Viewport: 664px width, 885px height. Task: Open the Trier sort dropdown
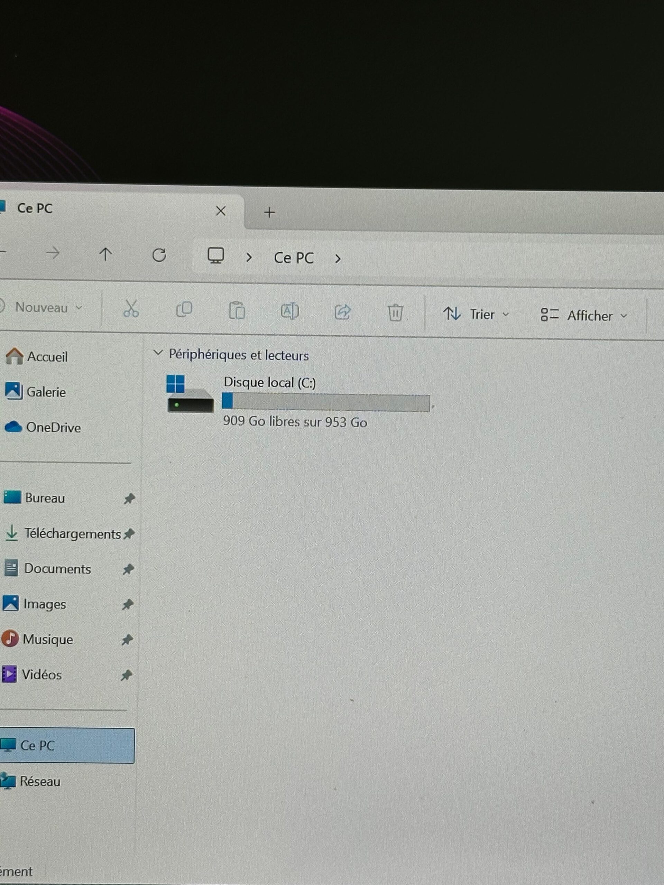point(476,314)
